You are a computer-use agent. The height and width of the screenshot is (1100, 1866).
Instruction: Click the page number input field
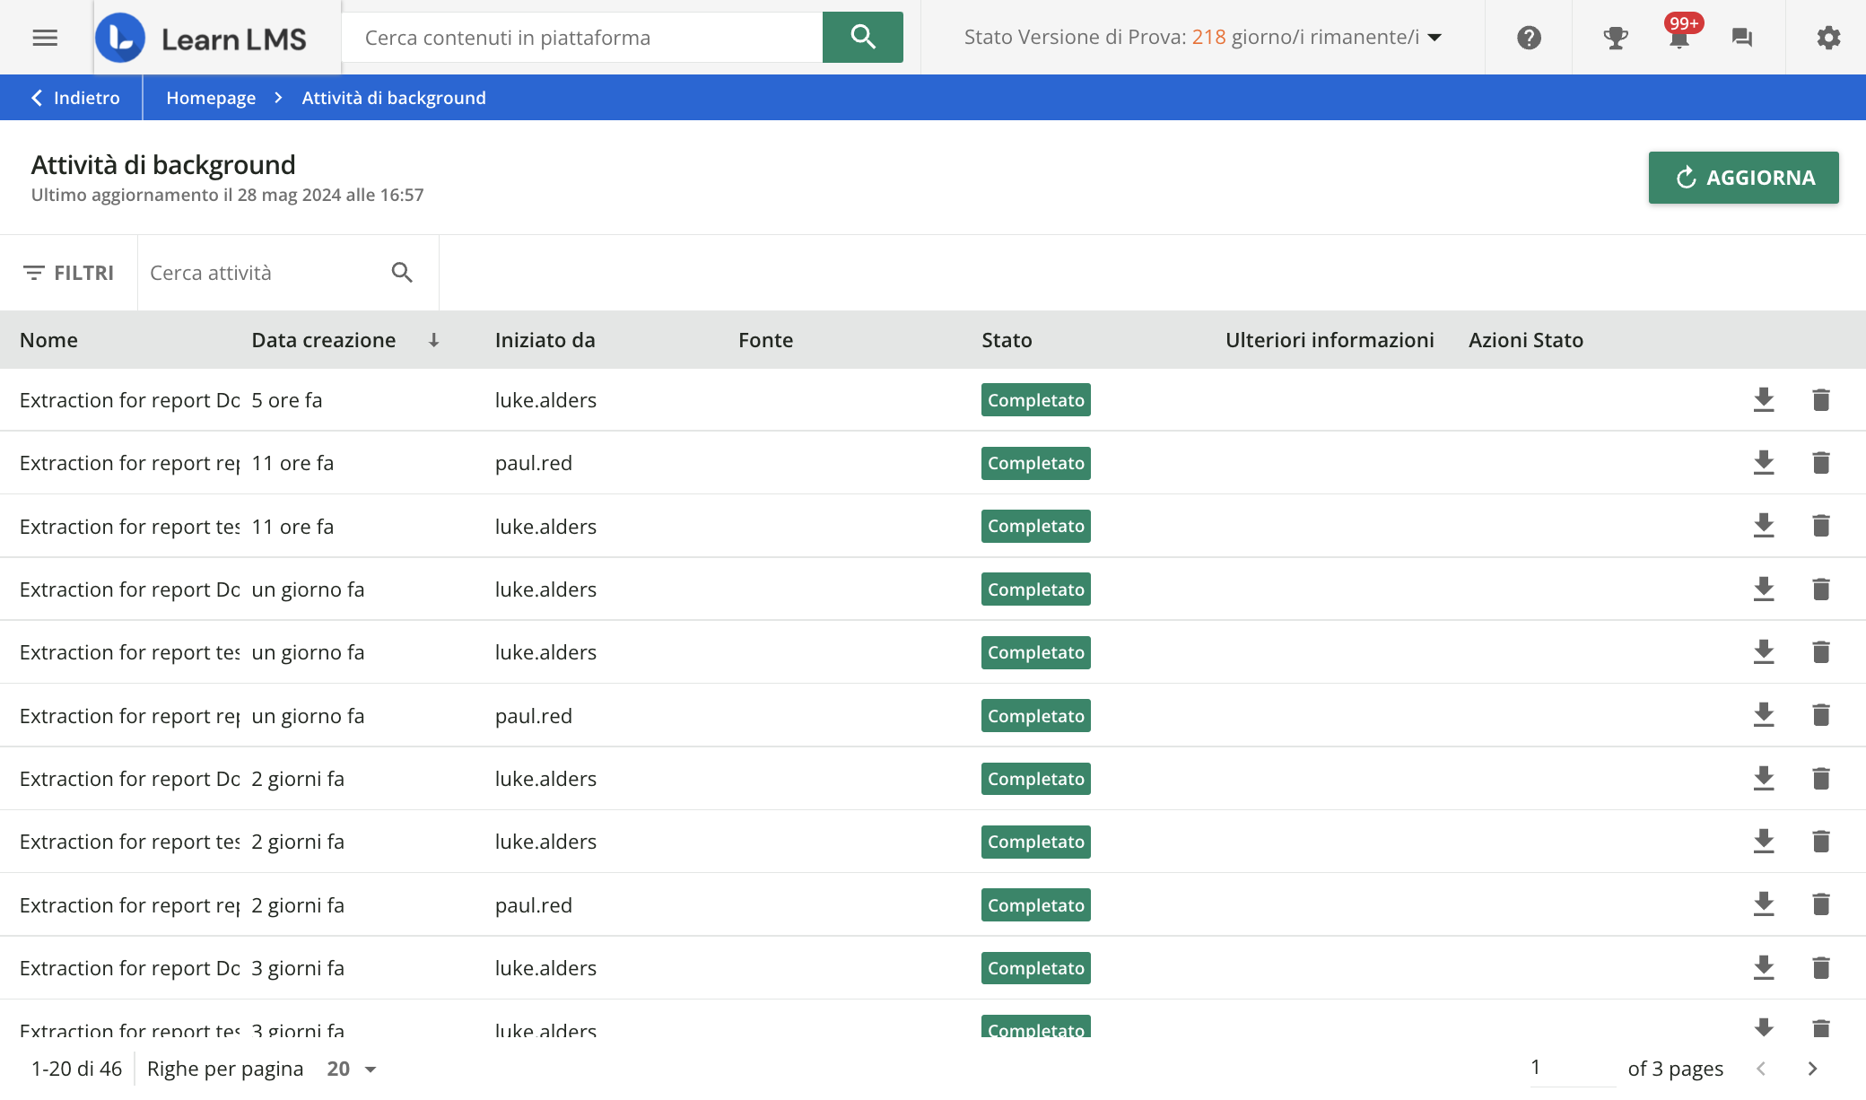pos(1572,1068)
